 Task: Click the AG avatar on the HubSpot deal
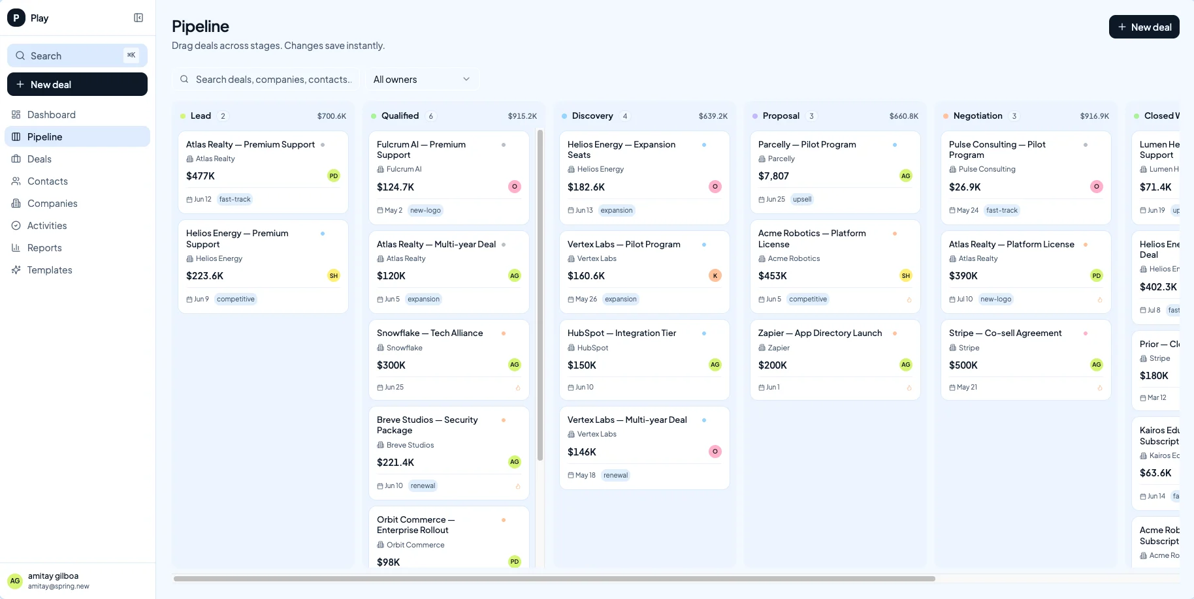tap(715, 365)
